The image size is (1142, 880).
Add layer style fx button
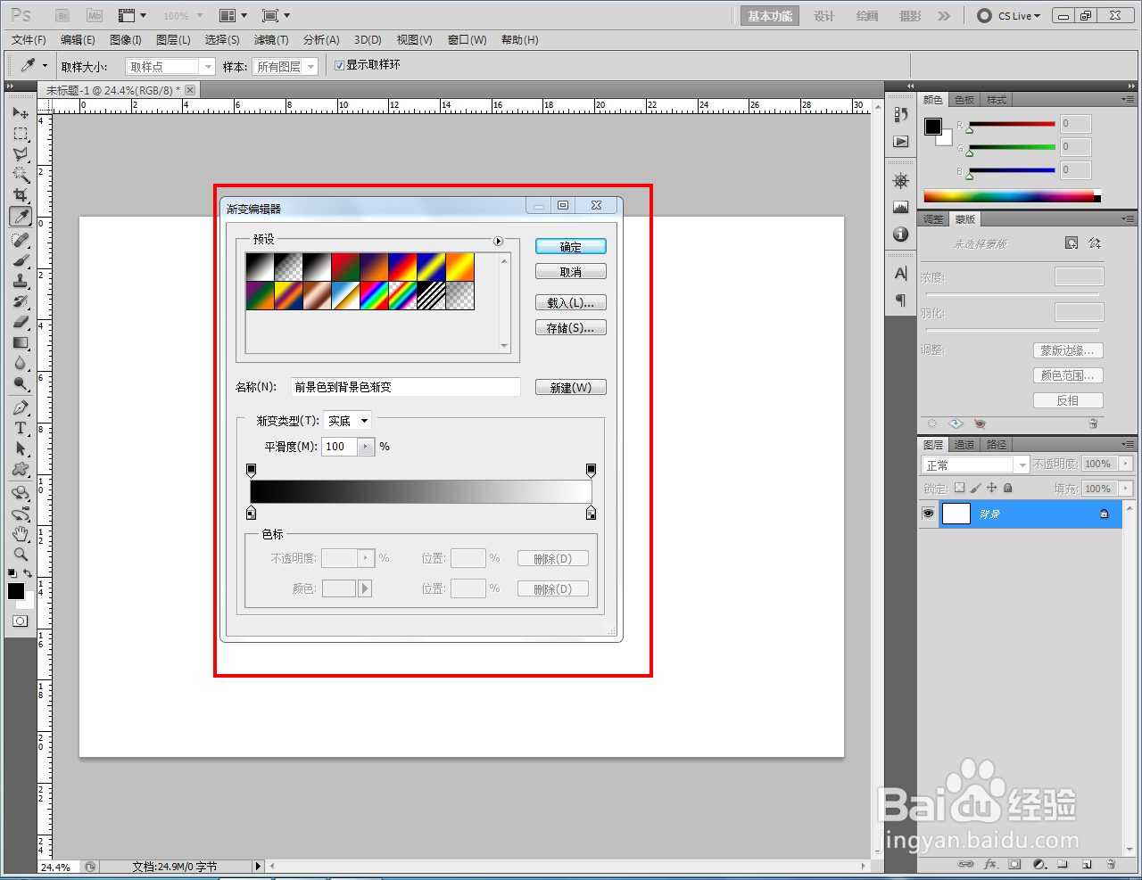(x=990, y=864)
